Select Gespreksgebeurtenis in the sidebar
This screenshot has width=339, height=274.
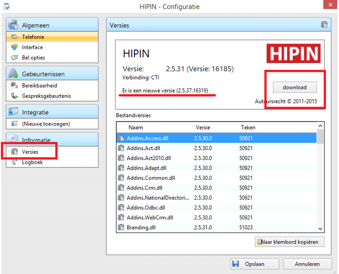52,96
